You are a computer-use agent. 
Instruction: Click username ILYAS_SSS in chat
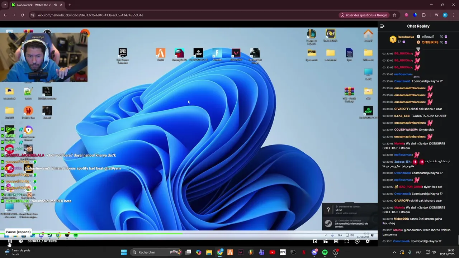(x=402, y=116)
